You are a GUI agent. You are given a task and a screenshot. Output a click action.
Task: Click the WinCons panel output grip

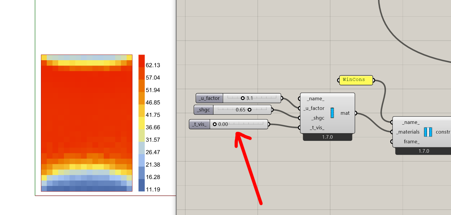374,80
